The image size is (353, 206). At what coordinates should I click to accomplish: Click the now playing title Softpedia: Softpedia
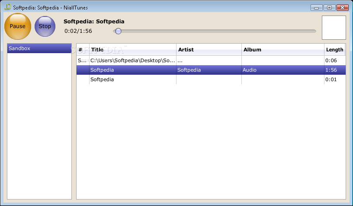pos(94,22)
